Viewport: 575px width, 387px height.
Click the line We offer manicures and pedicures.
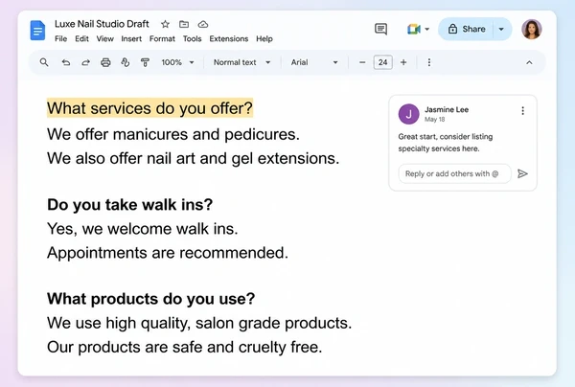pyautogui.click(x=173, y=134)
